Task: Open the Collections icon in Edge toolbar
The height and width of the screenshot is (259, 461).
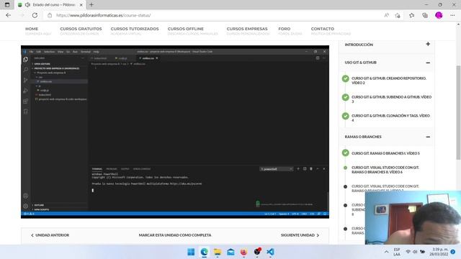Action: tap(425, 15)
